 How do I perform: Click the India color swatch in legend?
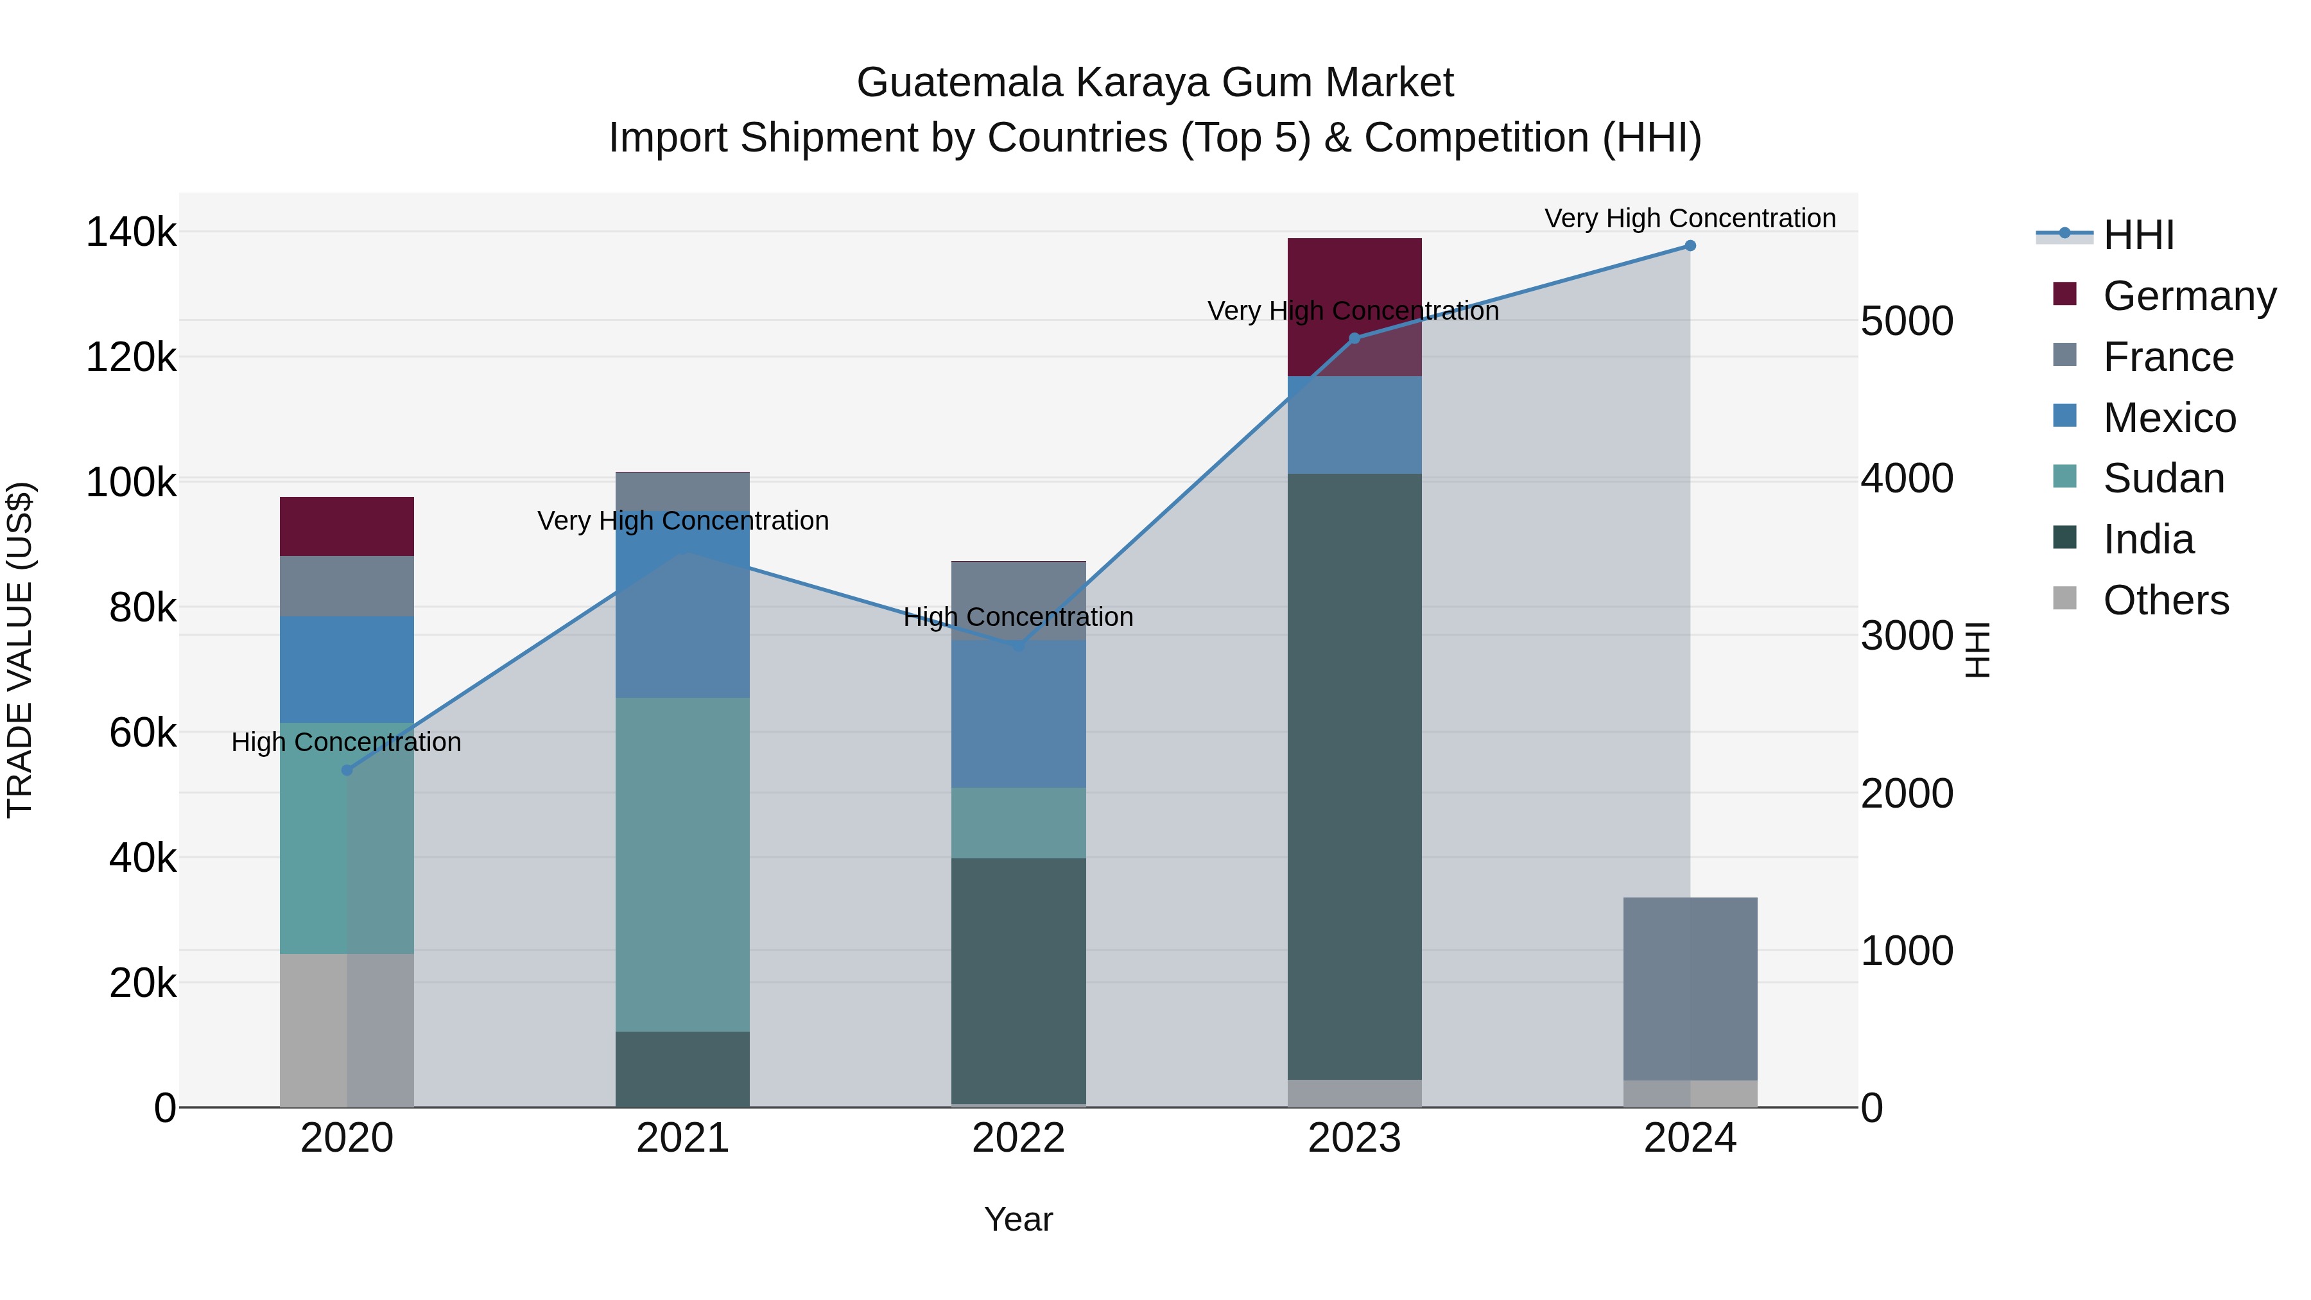click(2065, 537)
